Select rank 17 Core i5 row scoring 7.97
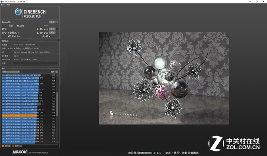Screen dimensions: 267x156 (29, 78)
